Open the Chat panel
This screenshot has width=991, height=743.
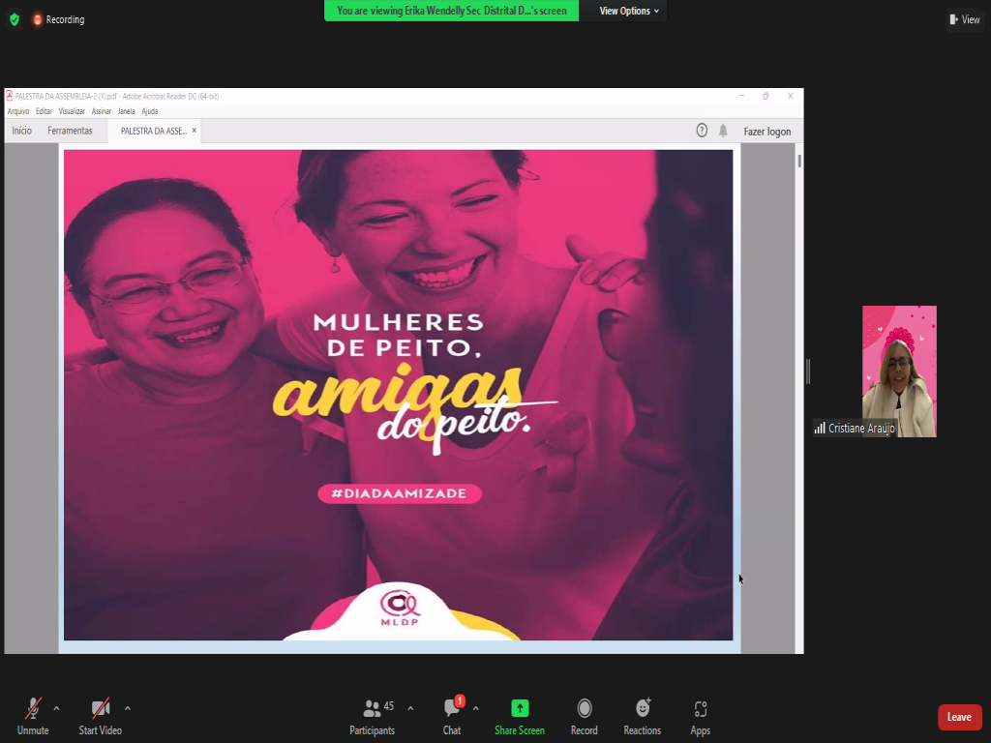pyautogui.click(x=452, y=716)
